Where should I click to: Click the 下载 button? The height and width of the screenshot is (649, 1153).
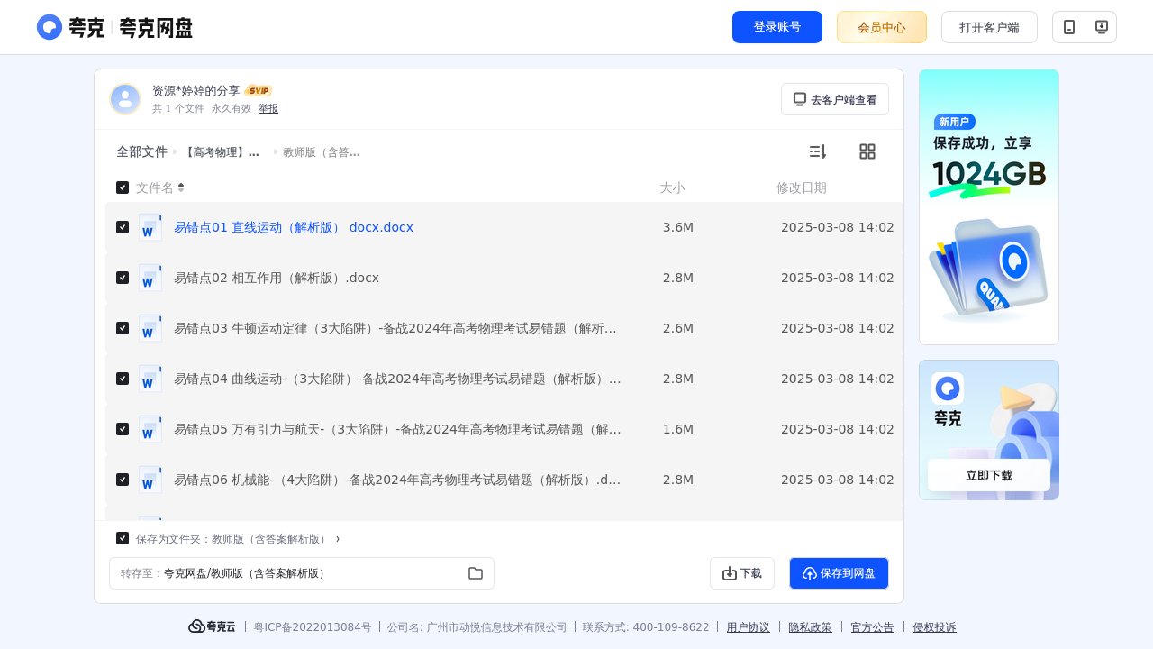(x=742, y=573)
